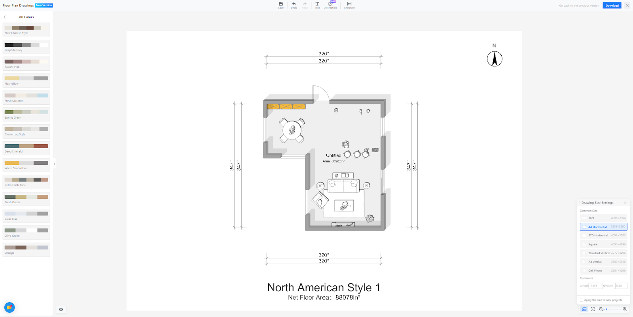The image size is (633, 317).
Task: Click the zoom out magnifier icon
Action: point(601,309)
